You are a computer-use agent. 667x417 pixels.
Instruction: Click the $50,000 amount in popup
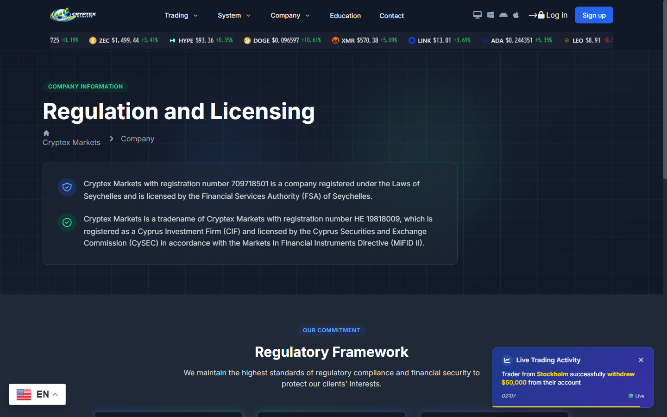click(x=514, y=382)
